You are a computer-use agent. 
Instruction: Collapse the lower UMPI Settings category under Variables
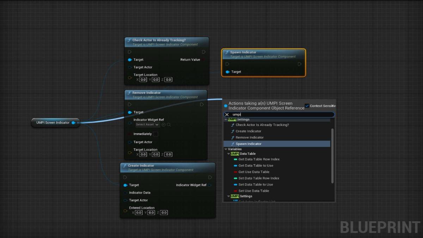229,196
